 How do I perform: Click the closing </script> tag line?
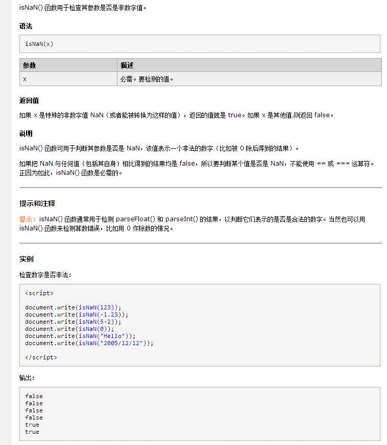point(41,357)
